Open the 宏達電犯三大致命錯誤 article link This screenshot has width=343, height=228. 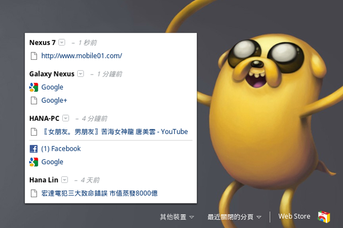click(x=99, y=193)
